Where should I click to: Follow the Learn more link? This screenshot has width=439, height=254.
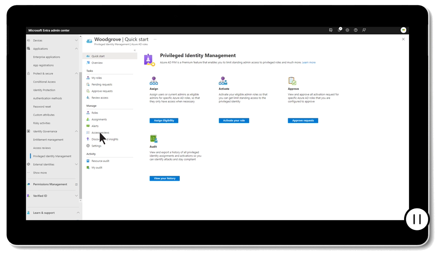pos(309,63)
